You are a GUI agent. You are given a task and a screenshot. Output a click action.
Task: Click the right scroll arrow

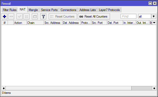tap(154, 88)
